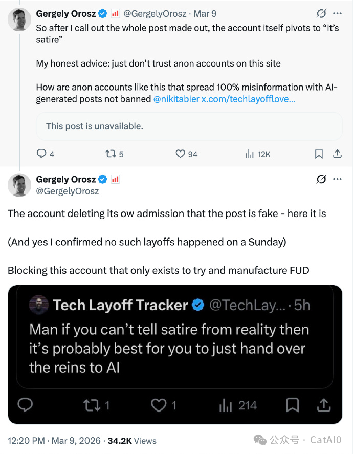Image resolution: width=353 pixels, height=454 pixels.
Task: Click the @GergelyOrosz handle in second post
Action: tap(68, 191)
